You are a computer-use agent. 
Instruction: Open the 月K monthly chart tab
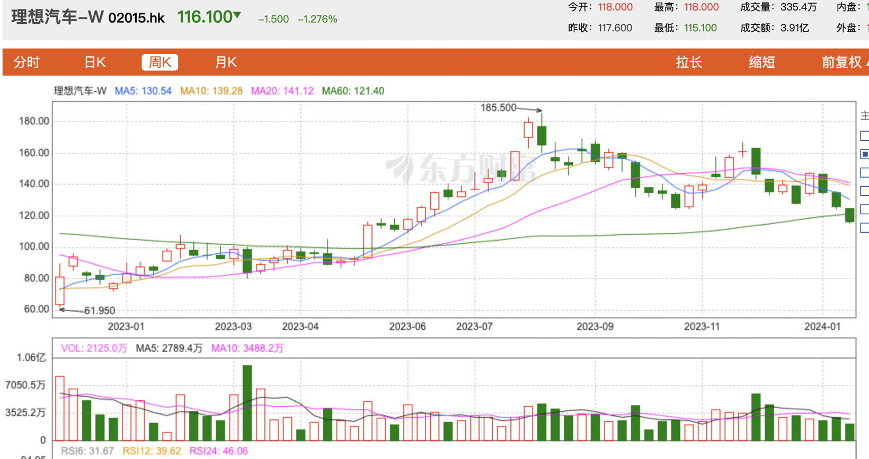coord(226,62)
